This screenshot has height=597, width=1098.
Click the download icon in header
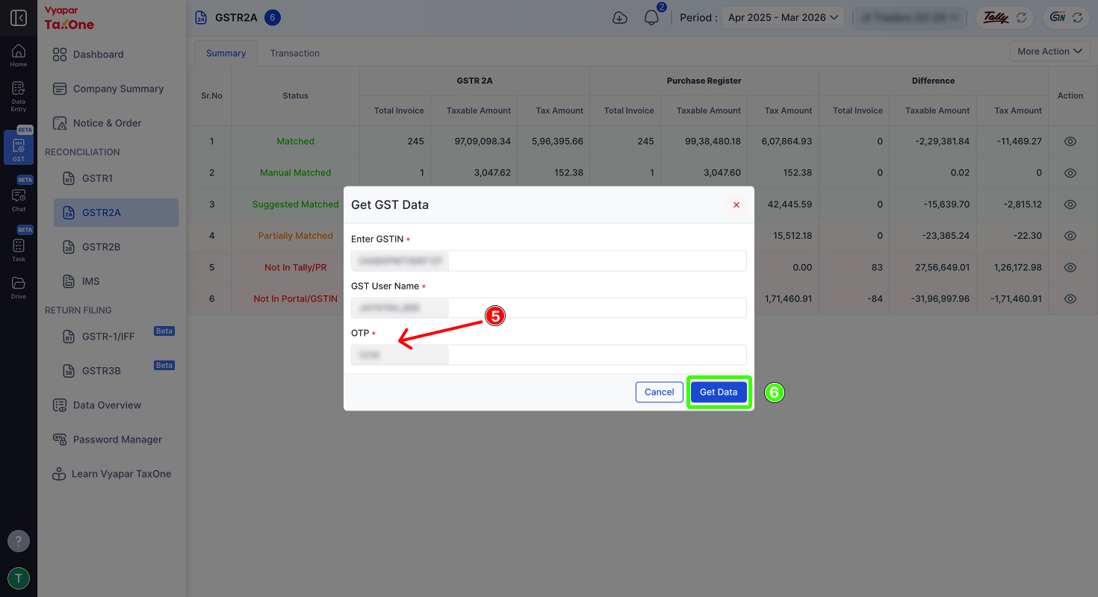click(620, 17)
